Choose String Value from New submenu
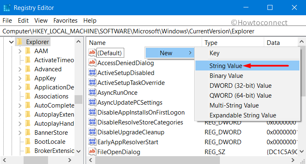 247,66
